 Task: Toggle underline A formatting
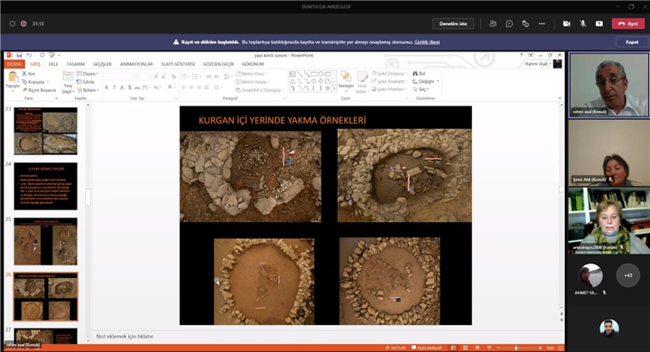(x=122, y=88)
